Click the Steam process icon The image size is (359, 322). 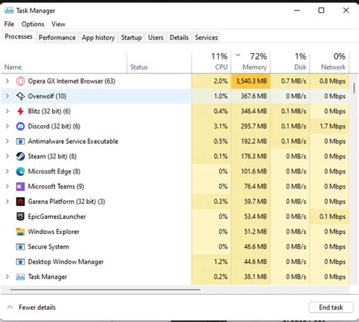[20, 156]
